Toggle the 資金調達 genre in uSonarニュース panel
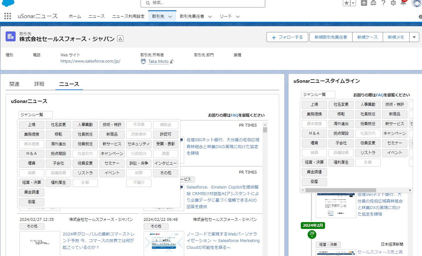 pyautogui.click(x=31, y=192)
